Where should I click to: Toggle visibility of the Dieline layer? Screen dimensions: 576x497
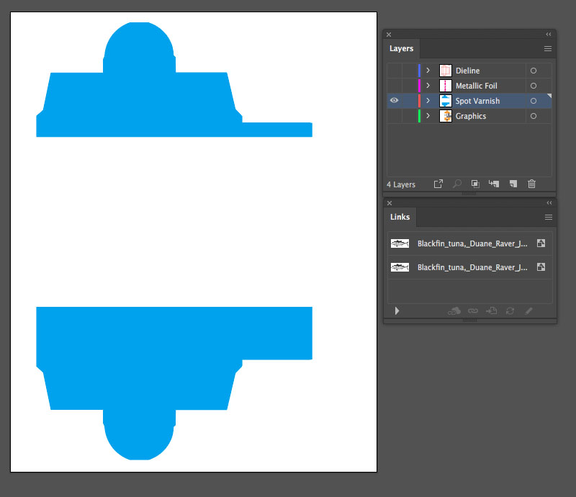393,70
